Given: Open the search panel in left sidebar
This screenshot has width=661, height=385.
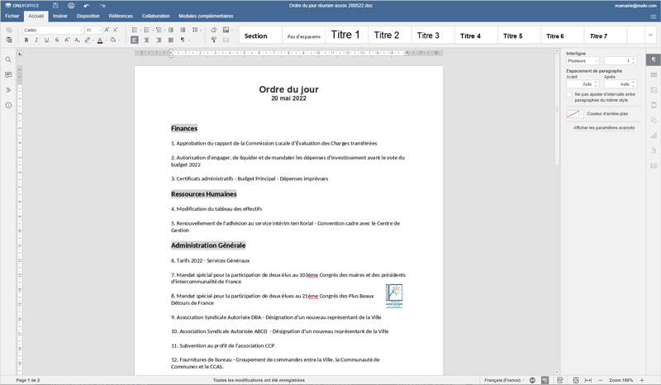Looking at the screenshot, I should tap(8, 59).
